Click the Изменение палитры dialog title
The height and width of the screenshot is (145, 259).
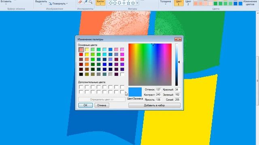(90, 39)
